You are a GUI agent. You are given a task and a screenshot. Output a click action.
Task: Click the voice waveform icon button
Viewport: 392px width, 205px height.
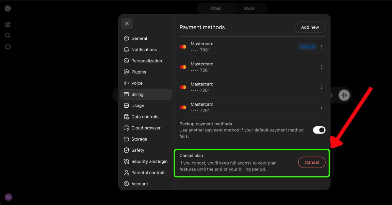coord(344,95)
